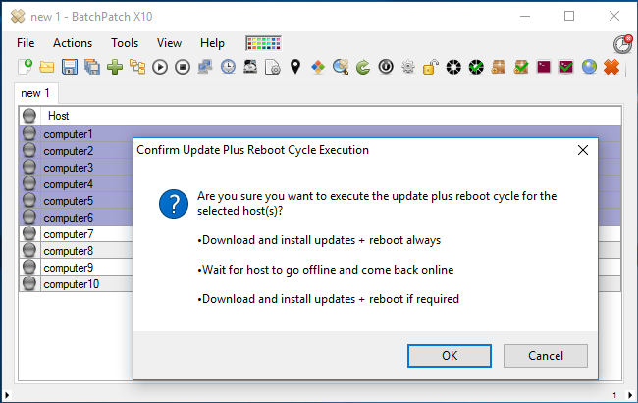Viewport: 638px width, 403px height.
Task: Select the computer7 host row
Action: (76, 234)
